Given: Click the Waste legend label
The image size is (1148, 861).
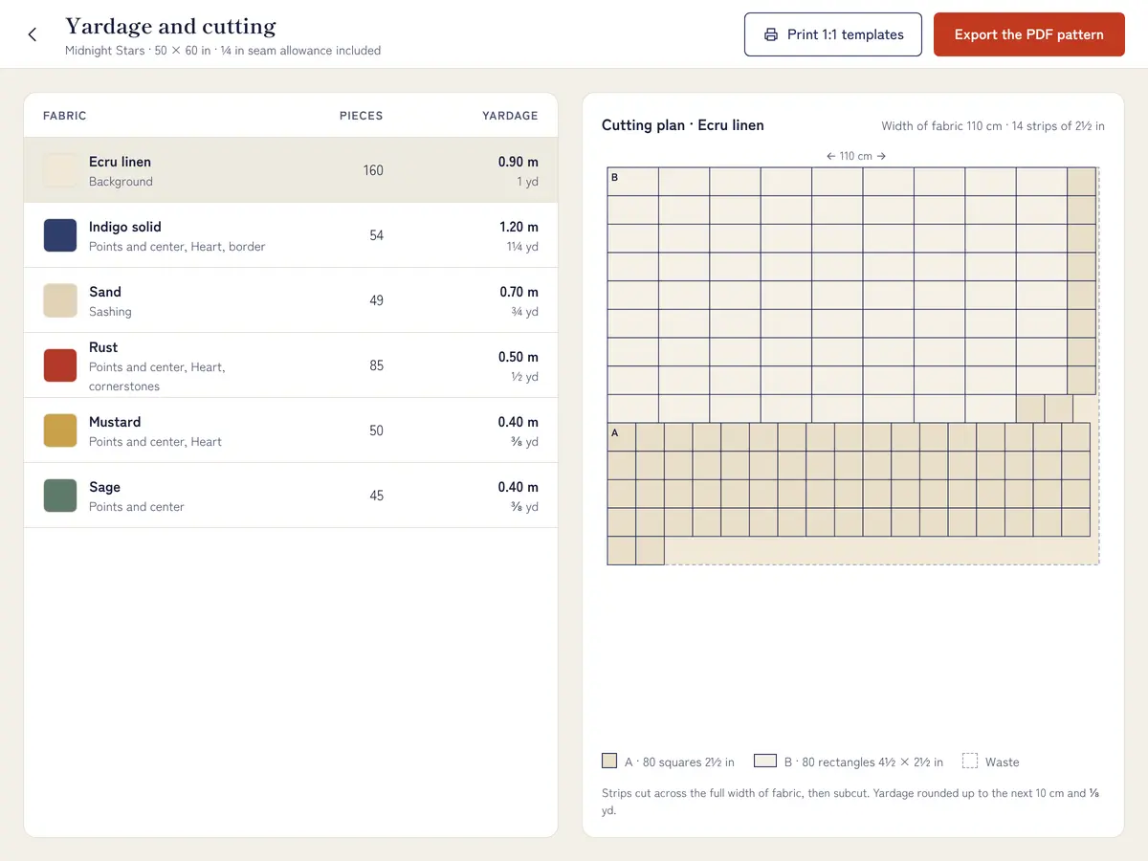Looking at the screenshot, I should tap(1002, 762).
